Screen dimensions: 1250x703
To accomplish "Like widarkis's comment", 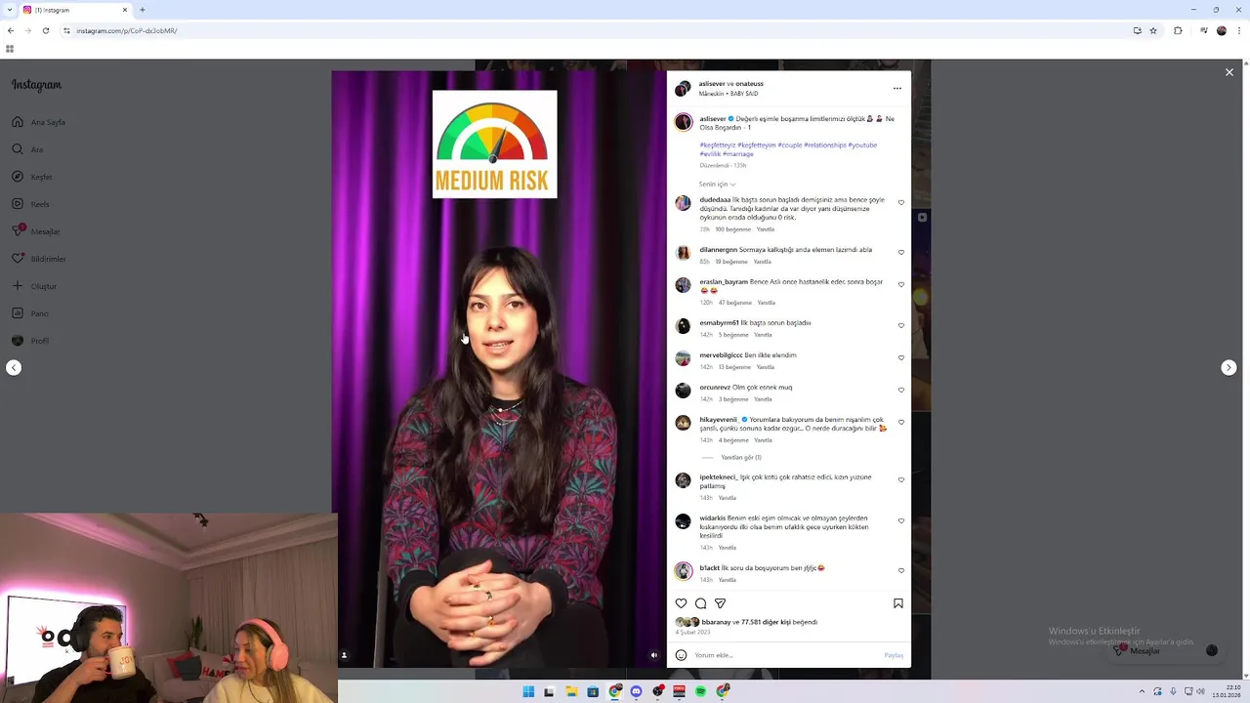I will pyautogui.click(x=901, y=520).
